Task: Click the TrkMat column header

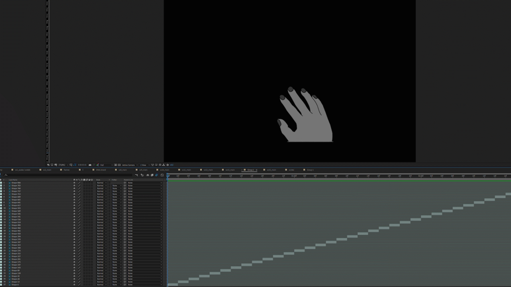Action: point(113,180)
